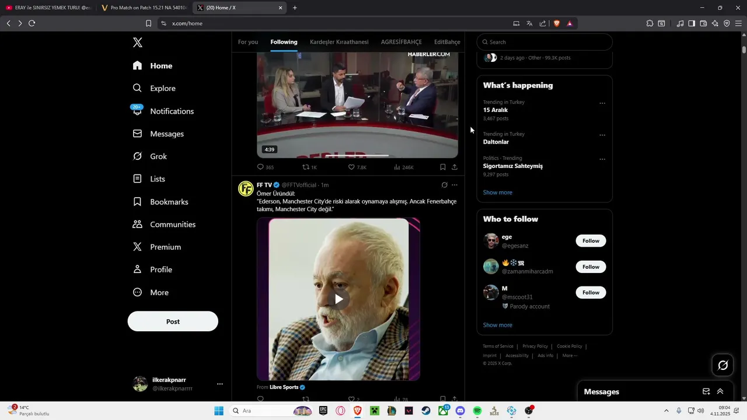Open the Brave Wallet icon
The image size is (747, 420).
[703, 23]
